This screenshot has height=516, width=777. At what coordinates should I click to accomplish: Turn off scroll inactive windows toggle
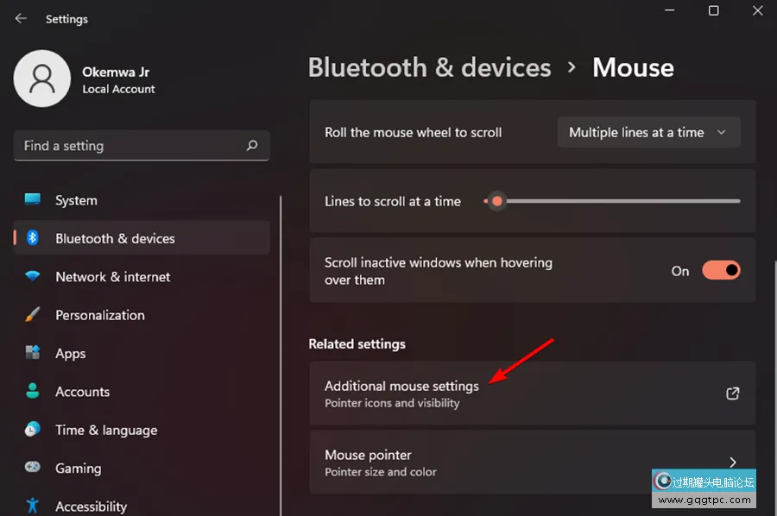click(721, 271)
